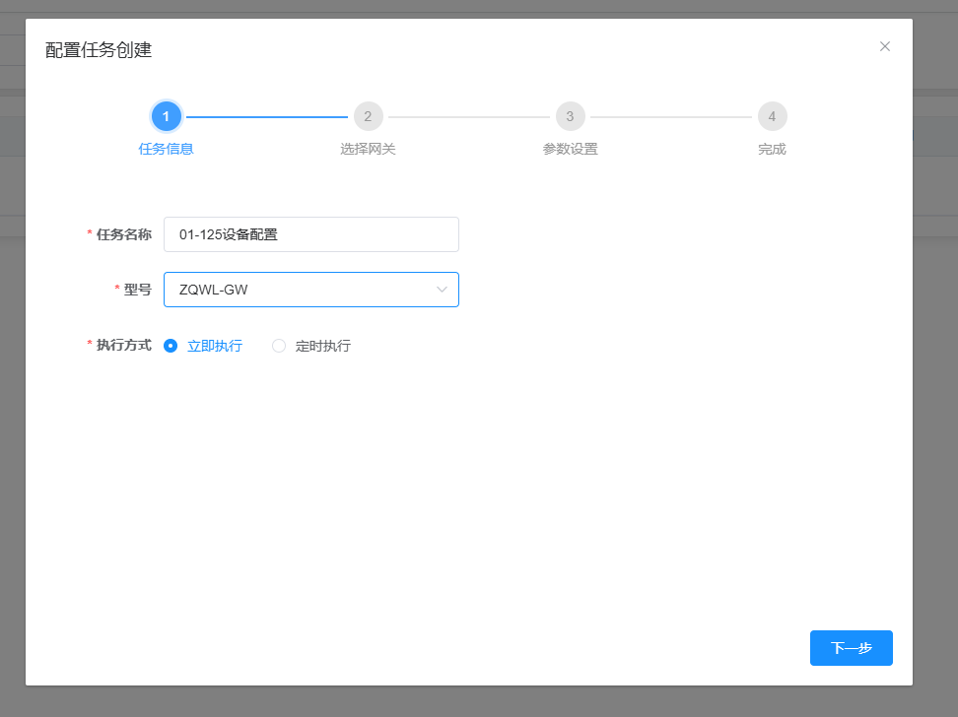The image size is (958, 717).
Task: Select the 立即执行 radio button
Action: (171, 347)
